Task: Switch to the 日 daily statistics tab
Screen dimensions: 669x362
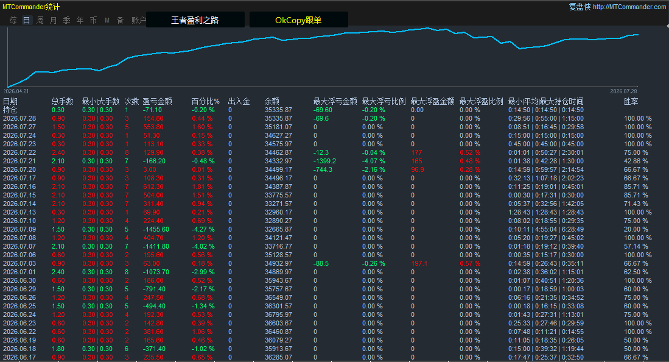Action: pos(26,20)
